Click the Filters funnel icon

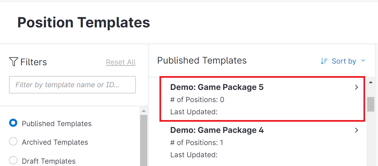pos(14,62)
